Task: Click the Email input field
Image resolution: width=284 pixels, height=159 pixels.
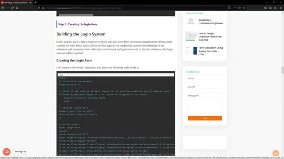Action: (x=205, y=91)
